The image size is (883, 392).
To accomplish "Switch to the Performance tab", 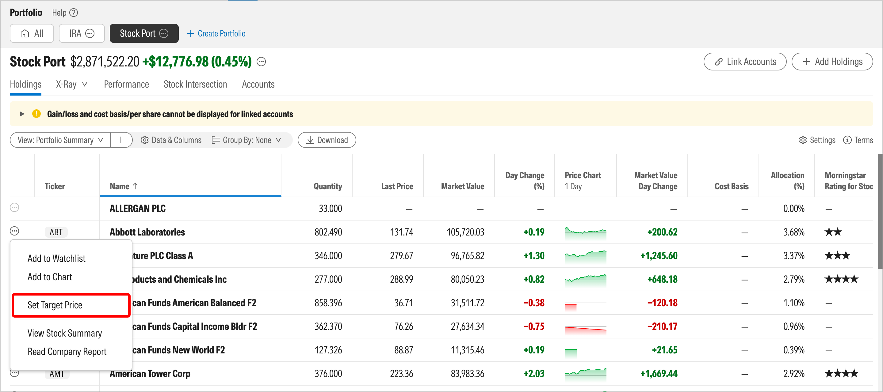I will pos(126,85).
